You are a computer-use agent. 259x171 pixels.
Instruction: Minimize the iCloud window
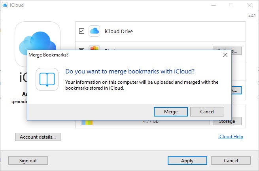[x=214, y=5]
